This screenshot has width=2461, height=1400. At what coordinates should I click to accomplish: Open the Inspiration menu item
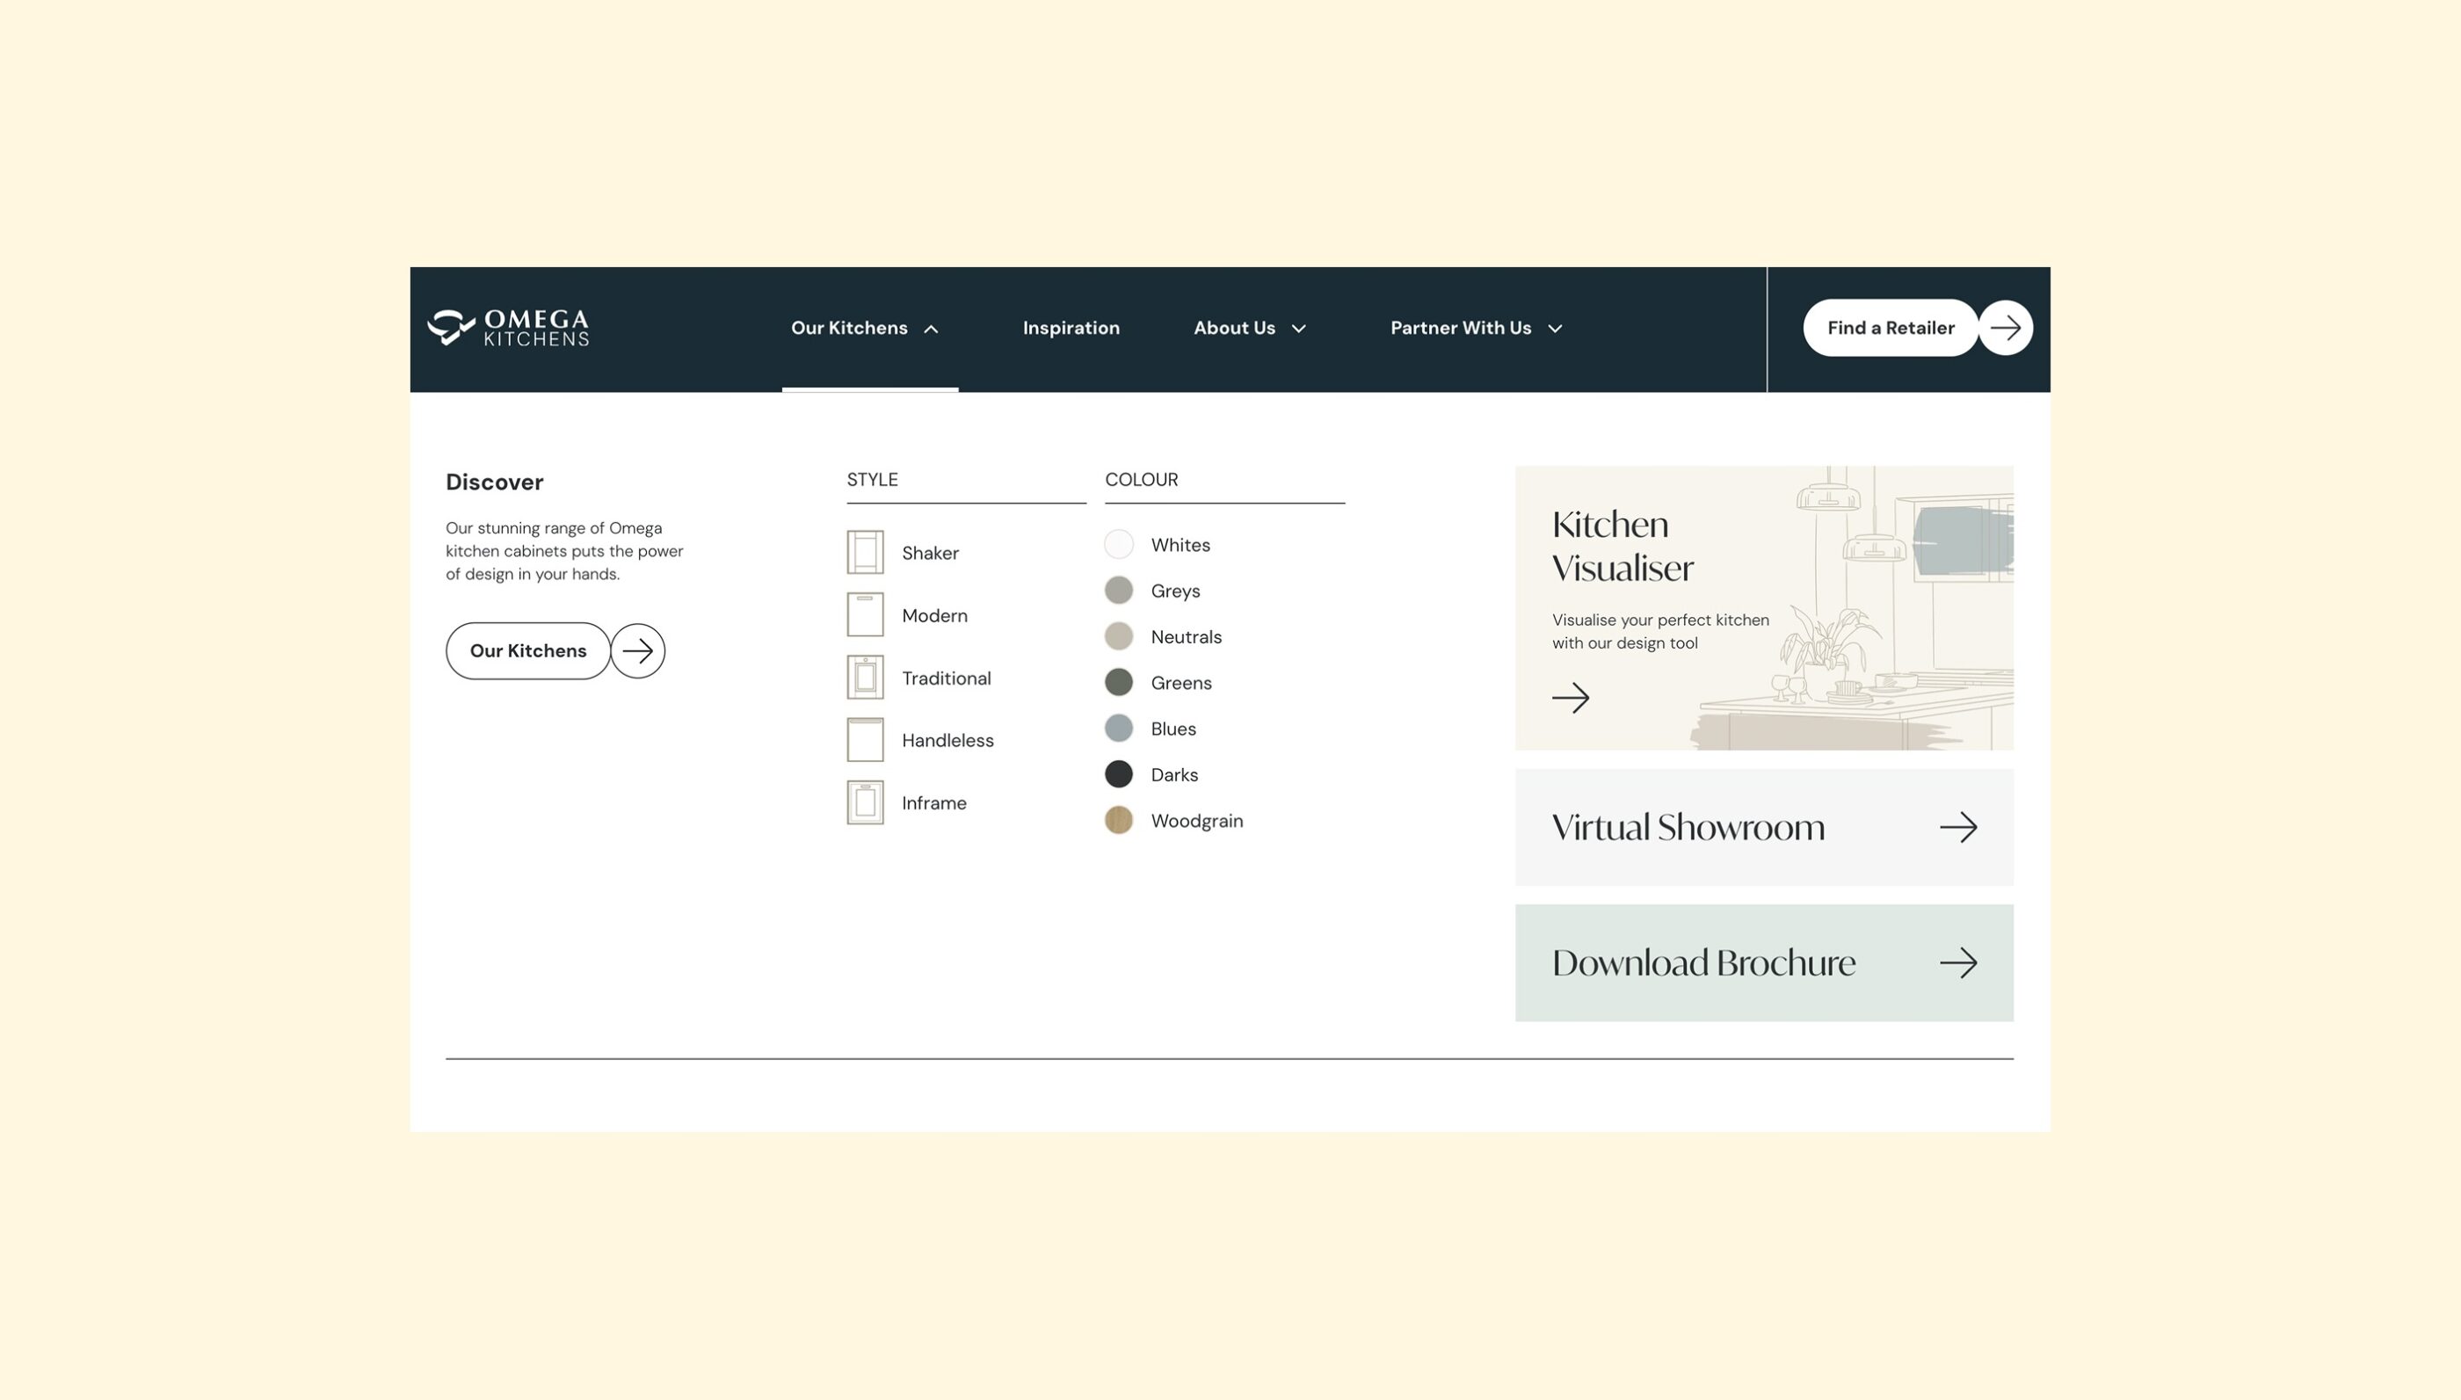(x=1071, y=328)
